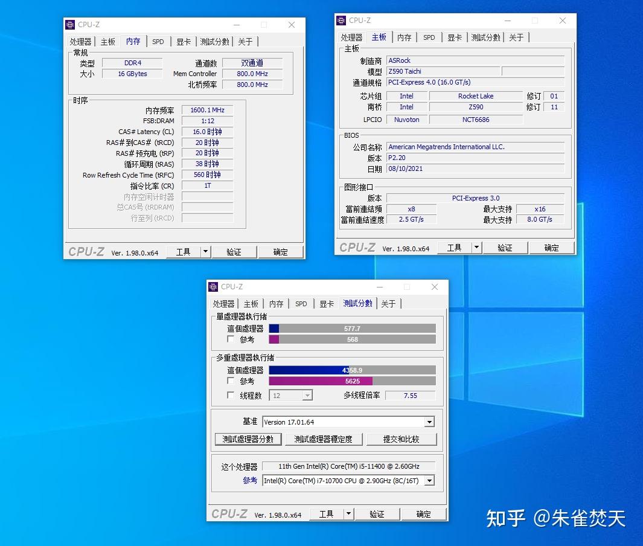Click 确定 button in mainboard window

(552, 248)
